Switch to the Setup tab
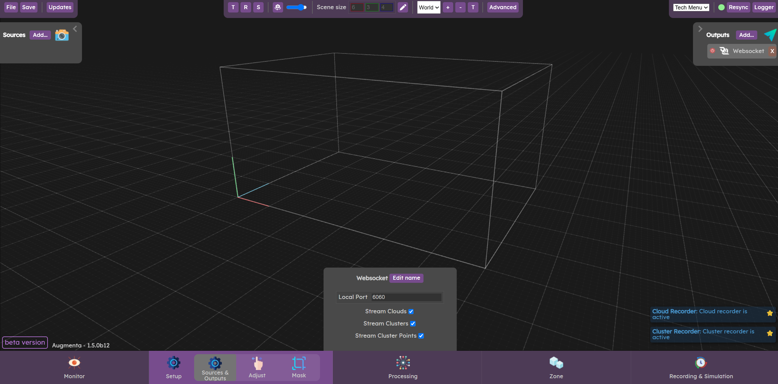Screen dimensions: 778x384 pyautogui.click(x=173, y=367)
